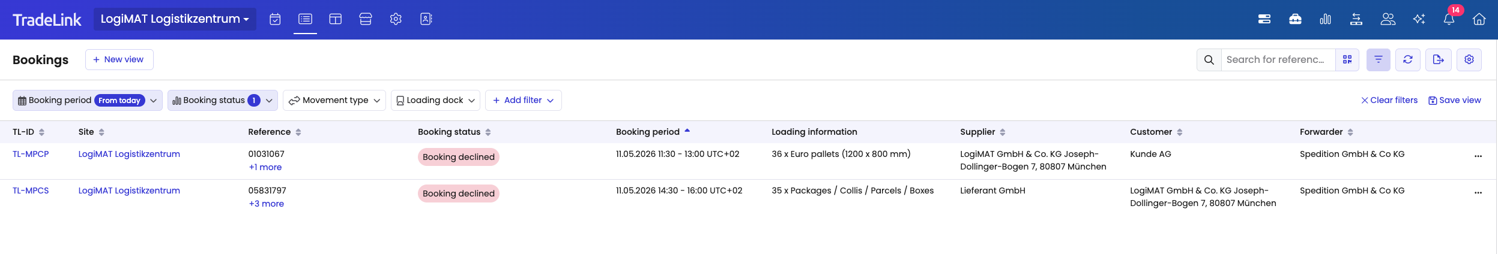Open the users group icon
The image size is (1498, 254).
pos(1388,19)
